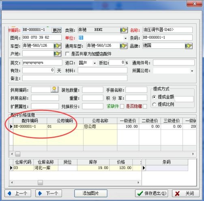204x201 pixels.
Task: Click the 供商名称 input field
Action: [45, 98]
